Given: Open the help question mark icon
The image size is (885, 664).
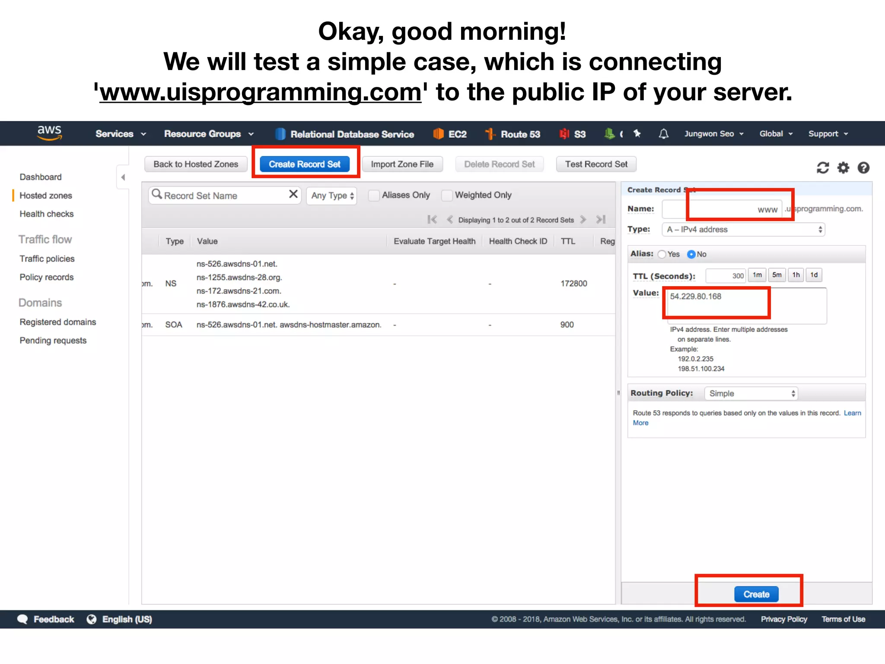Looking at the screenshot, I should pyautogui.click(x=863, y=168).
